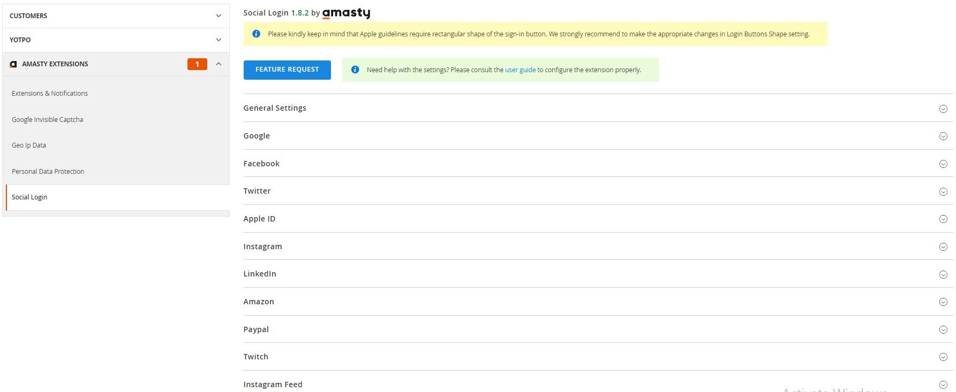956x392 pixels.
Task: Open Personal Data Protection settings
Action: [48, 171]
